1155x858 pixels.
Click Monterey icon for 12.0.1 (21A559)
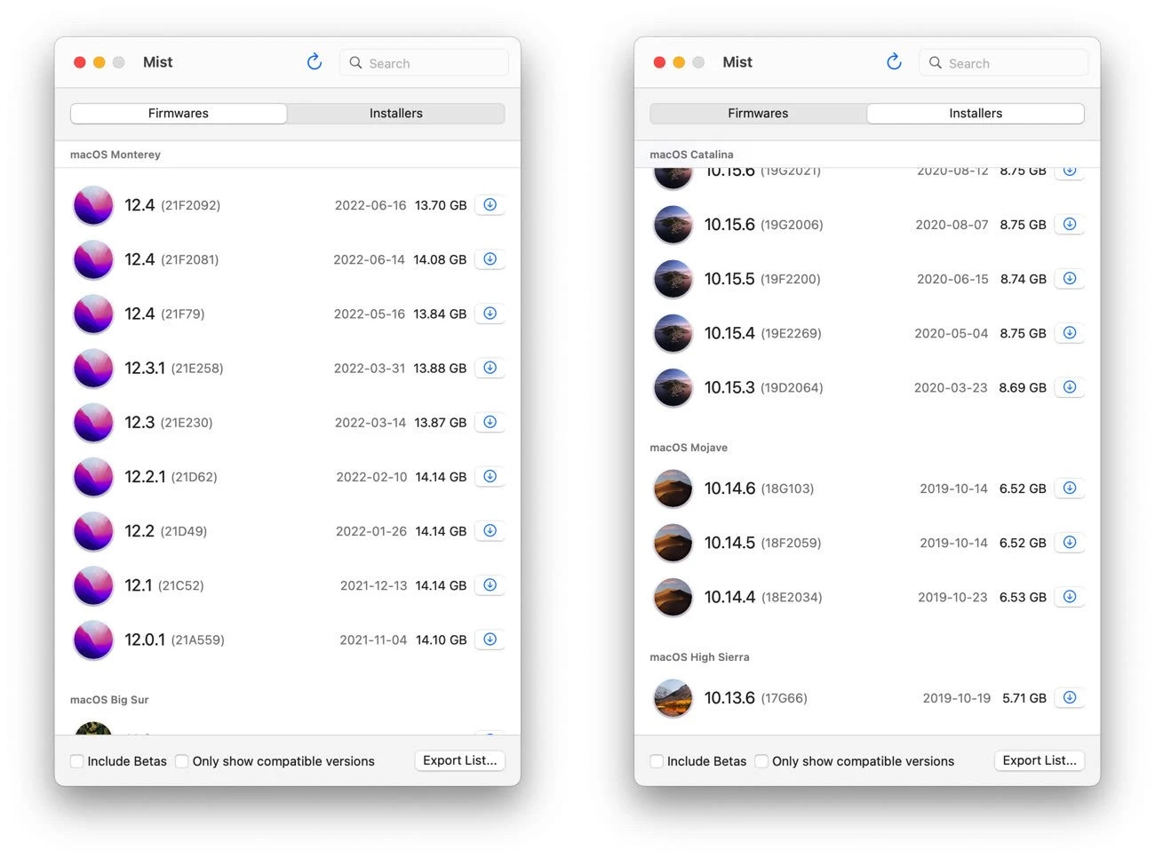tap(93, 640)
